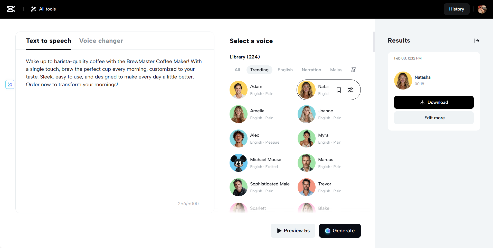Click the Generate button
Image resolution: width=493 pixels, height=248 pixels.
point(340,231)
